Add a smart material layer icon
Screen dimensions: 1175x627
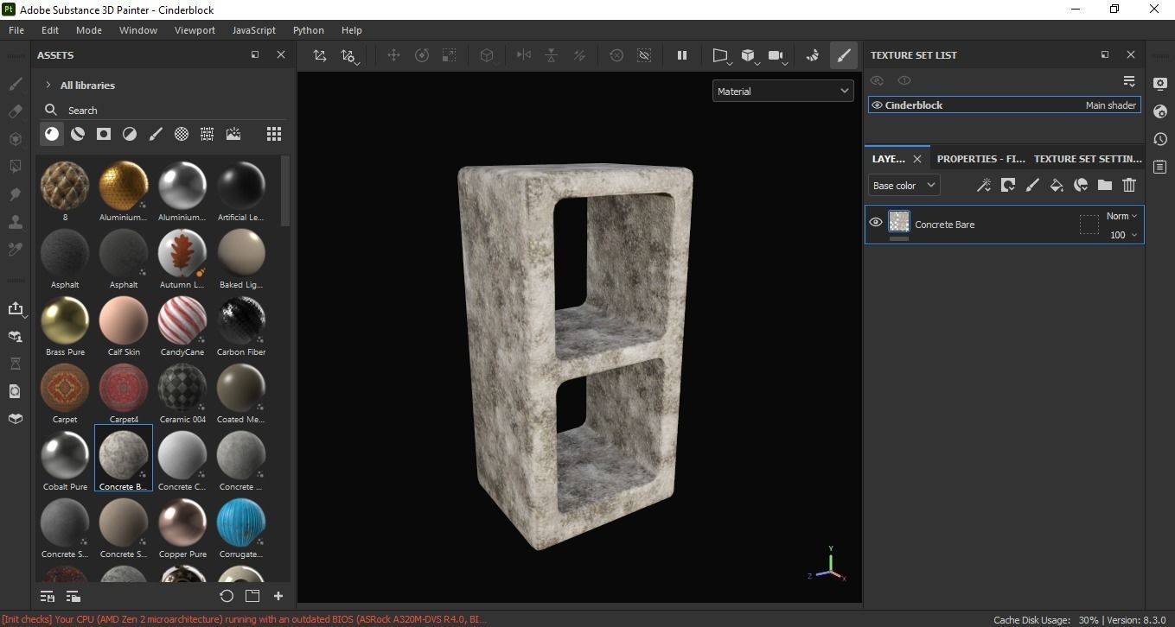point(1081,185)
